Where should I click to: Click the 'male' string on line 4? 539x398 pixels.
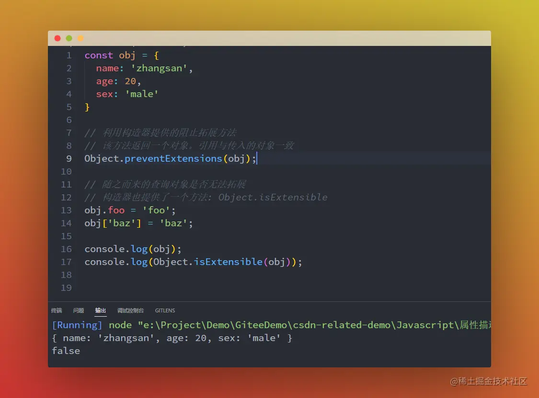[142, 94]
